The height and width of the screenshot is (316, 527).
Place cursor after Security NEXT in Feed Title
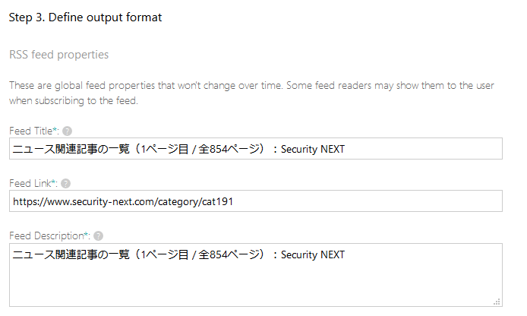coord(346,149)
